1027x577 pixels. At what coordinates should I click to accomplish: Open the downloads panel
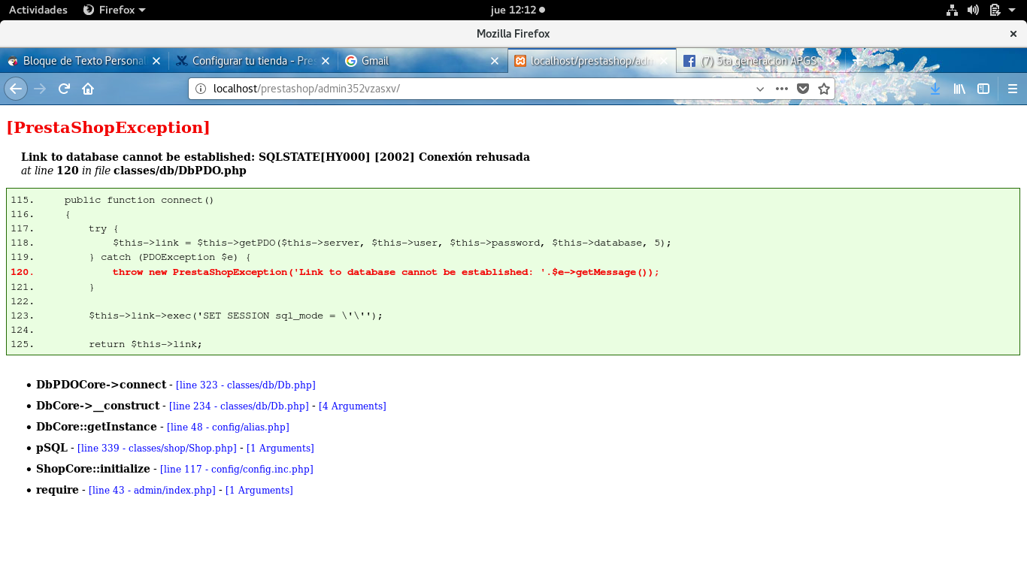point(935,89)
